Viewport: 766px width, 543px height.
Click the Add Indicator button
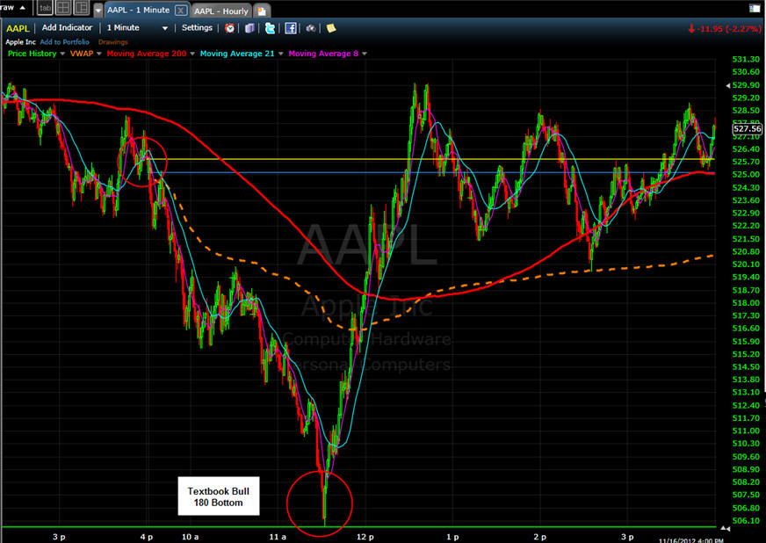click(x=68, y=28)
